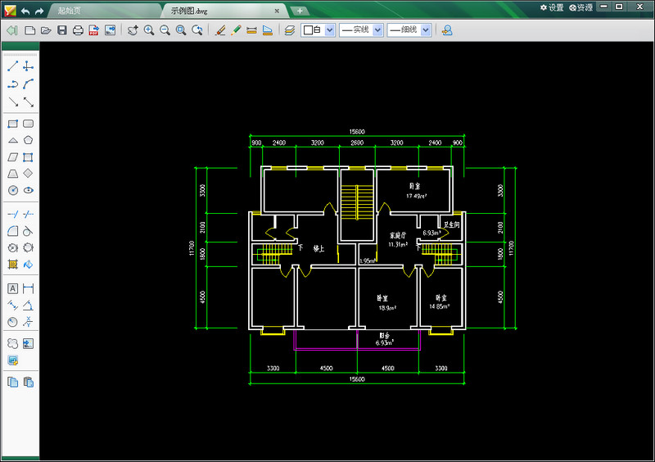
Task: Select the hatch fill tool
Action: coord(12,265)
